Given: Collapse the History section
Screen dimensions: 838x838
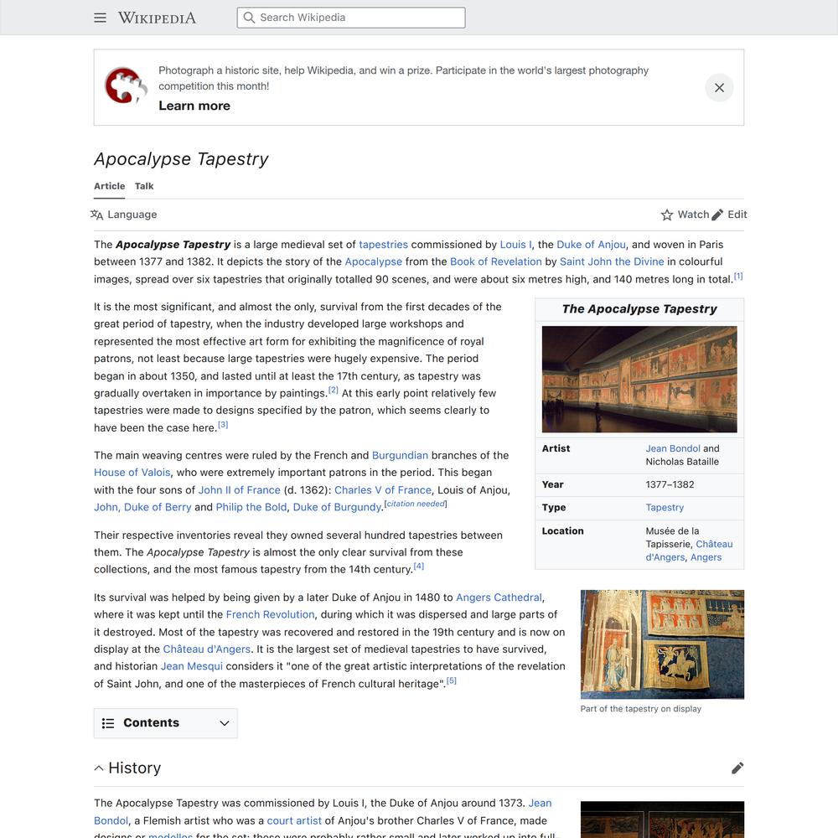Looking at the screenshot, I should (99, 768).
